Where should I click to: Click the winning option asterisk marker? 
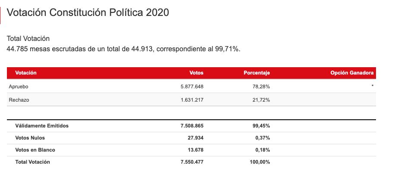(372, 86)
